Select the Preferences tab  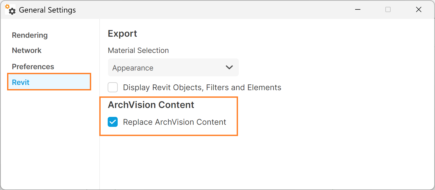(x=33, y=67)
